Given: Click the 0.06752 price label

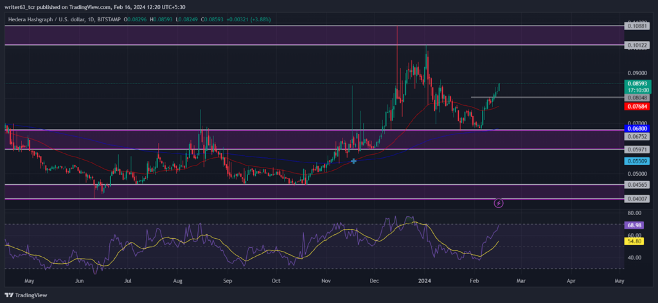Looking at the screenshot, I should click(637, 136).
